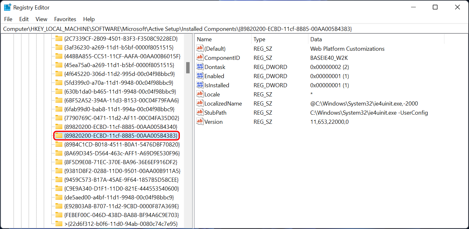Open the File menu
The image size is (469, 229).
(9, 19)
